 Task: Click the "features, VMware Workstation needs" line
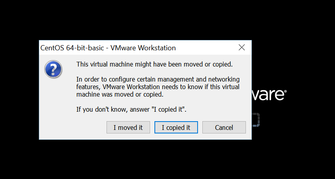click(158, 87)
